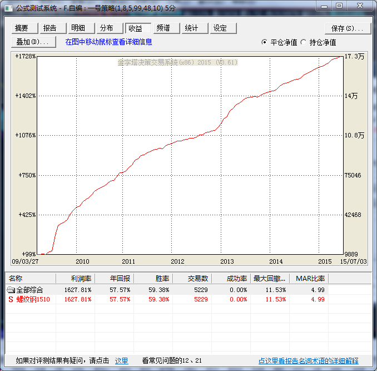Click the folder icon beside 全部综合
The height and width of the screenshot is (371, 377).
(11, 290)
